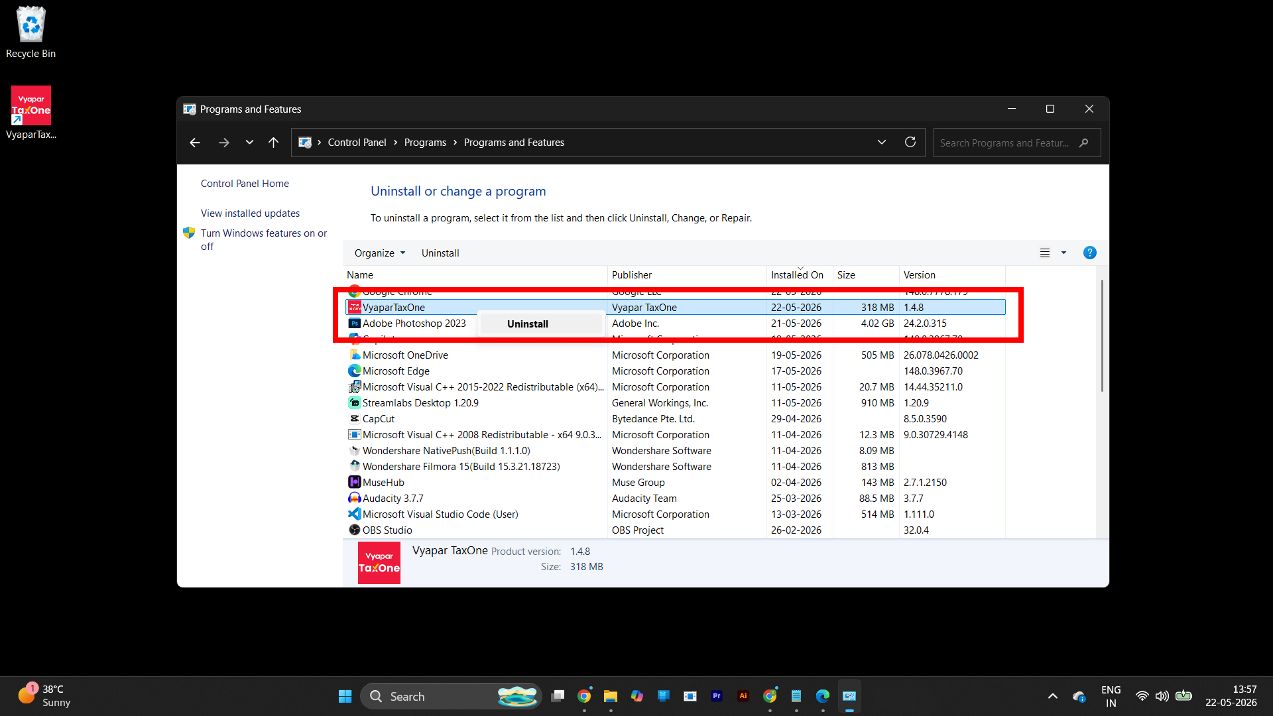The image size is (1273, 716).
Task: Open File Explorer from the taskbar
Action: pyautogui.click(x=611, y=696)
